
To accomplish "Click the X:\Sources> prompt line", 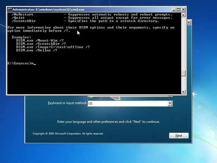I will [22, 63].
